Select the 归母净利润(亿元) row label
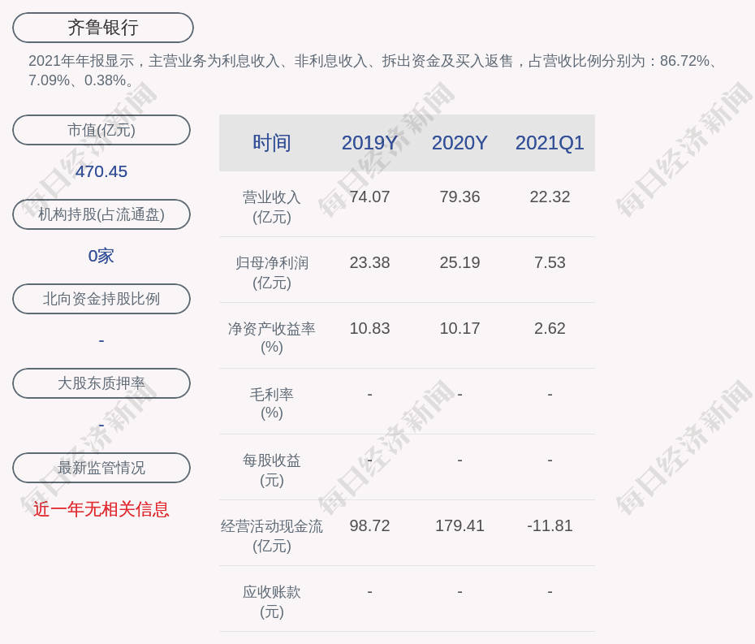Viewport: 755px width, 644px height. coord(272,273)
